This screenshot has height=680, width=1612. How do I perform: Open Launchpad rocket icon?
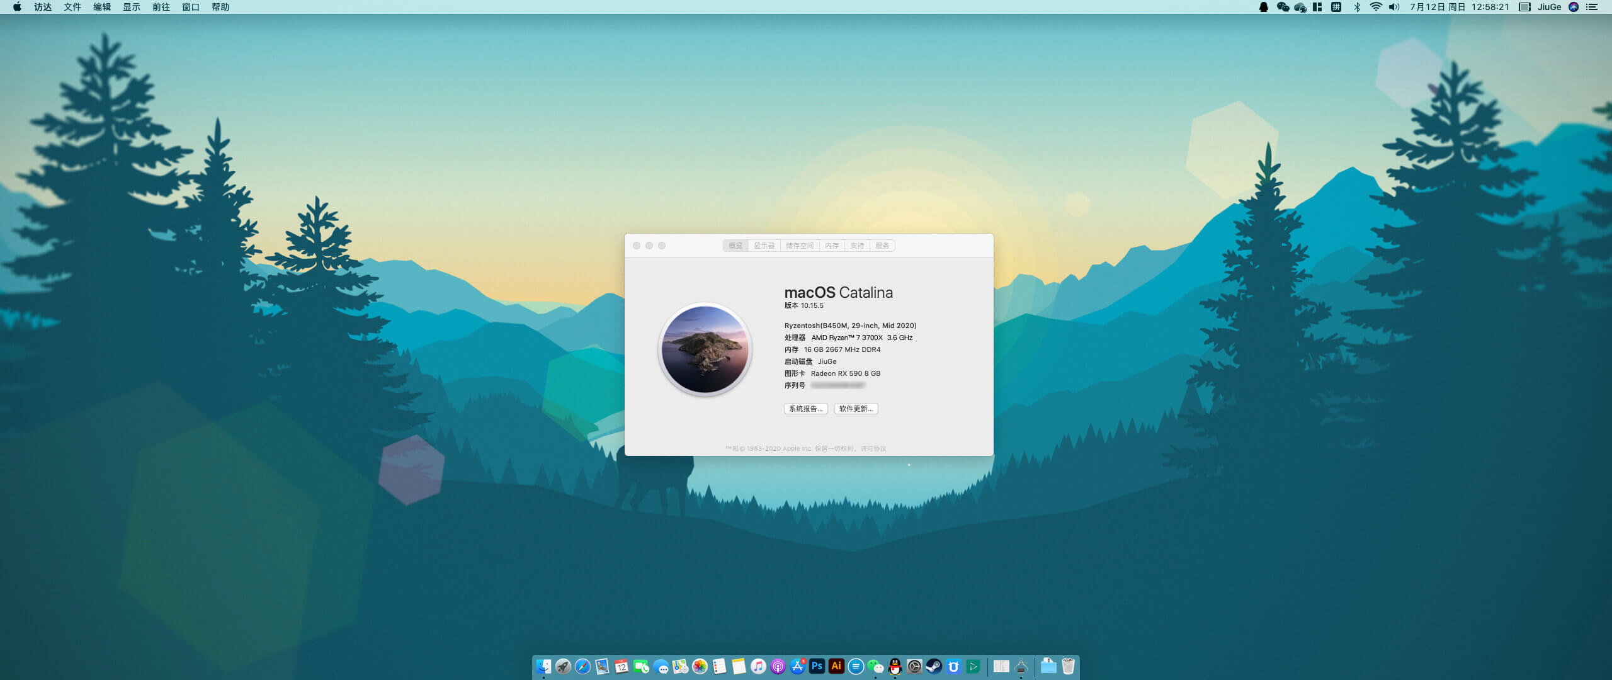(x=563, y=666)
